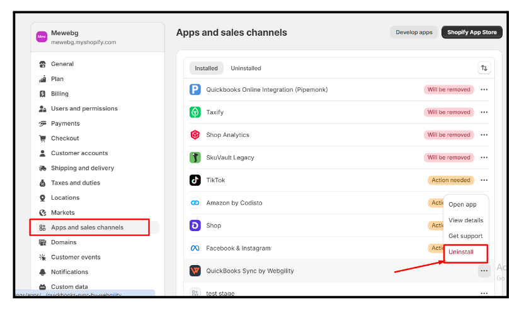
Task: Open more options for Taxify
Action: click(484, 112)
